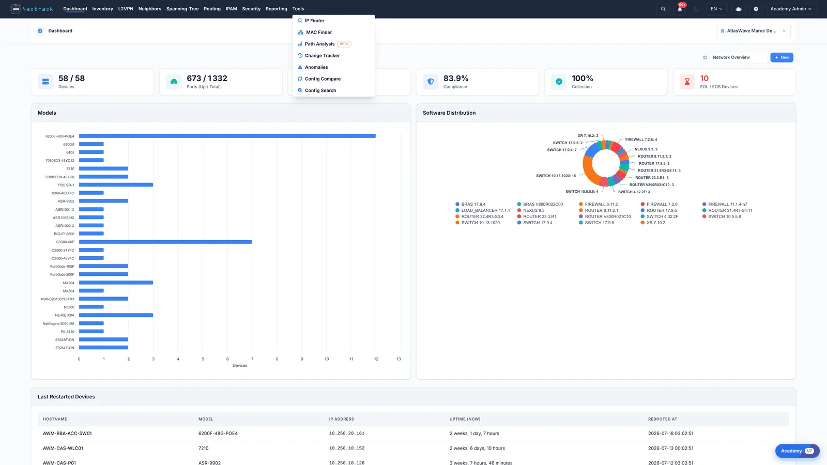Click the 7750 SR-1 bar in Models chart
827x465 pixels.
tap(116, 184)
